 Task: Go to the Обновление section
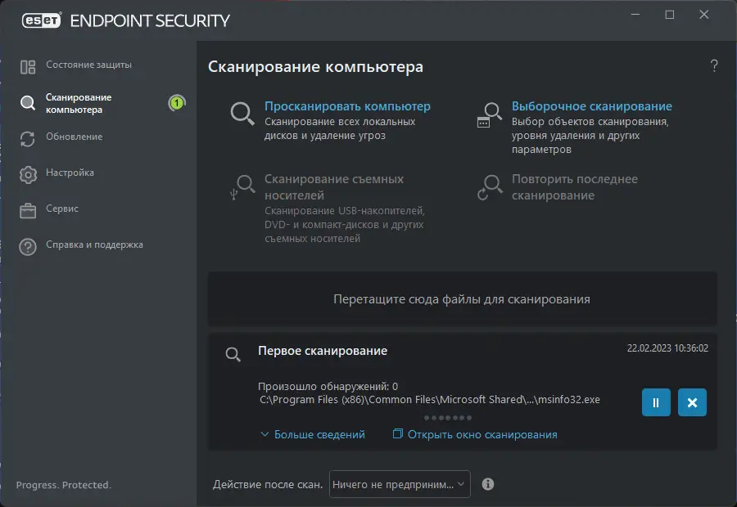tap(74, 137)
